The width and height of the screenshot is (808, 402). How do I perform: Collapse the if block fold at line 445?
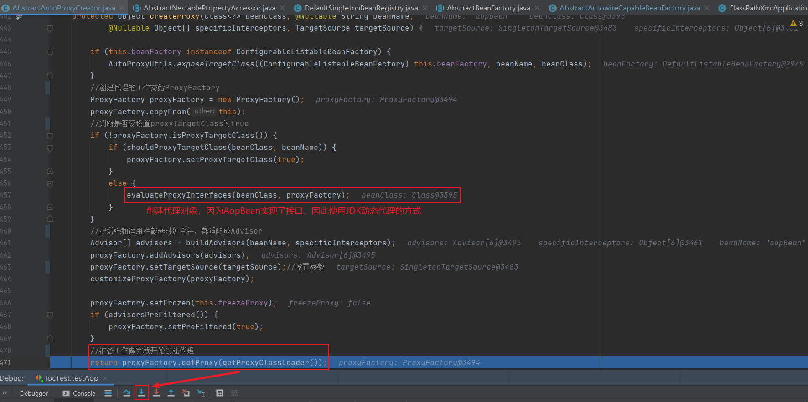coord(50,52)
